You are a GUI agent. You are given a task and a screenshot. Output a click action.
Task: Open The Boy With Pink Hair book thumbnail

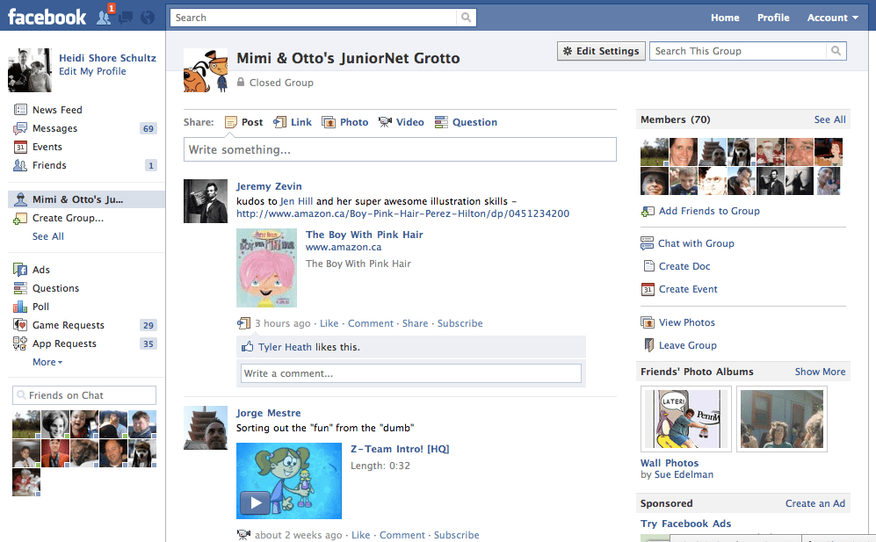coord(266,268)
